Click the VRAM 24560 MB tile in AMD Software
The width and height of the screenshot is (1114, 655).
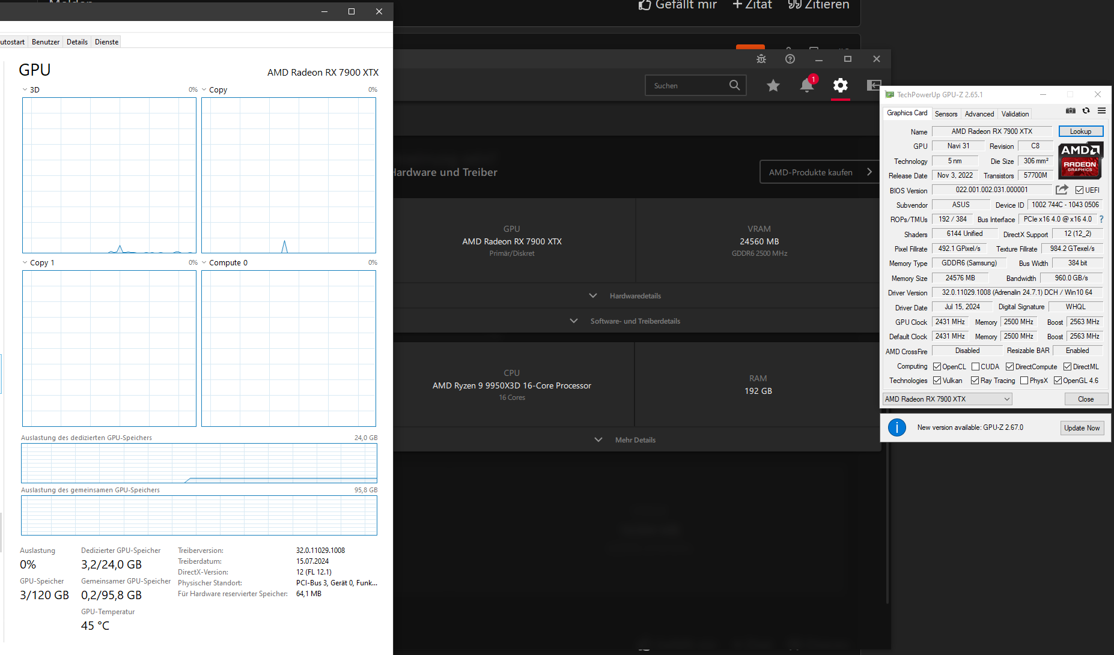point(759,241)
